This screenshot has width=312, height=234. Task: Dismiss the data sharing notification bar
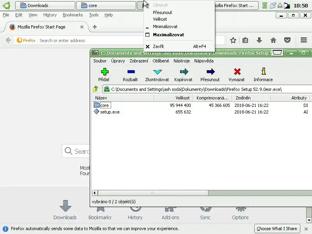tap(306, 229)
